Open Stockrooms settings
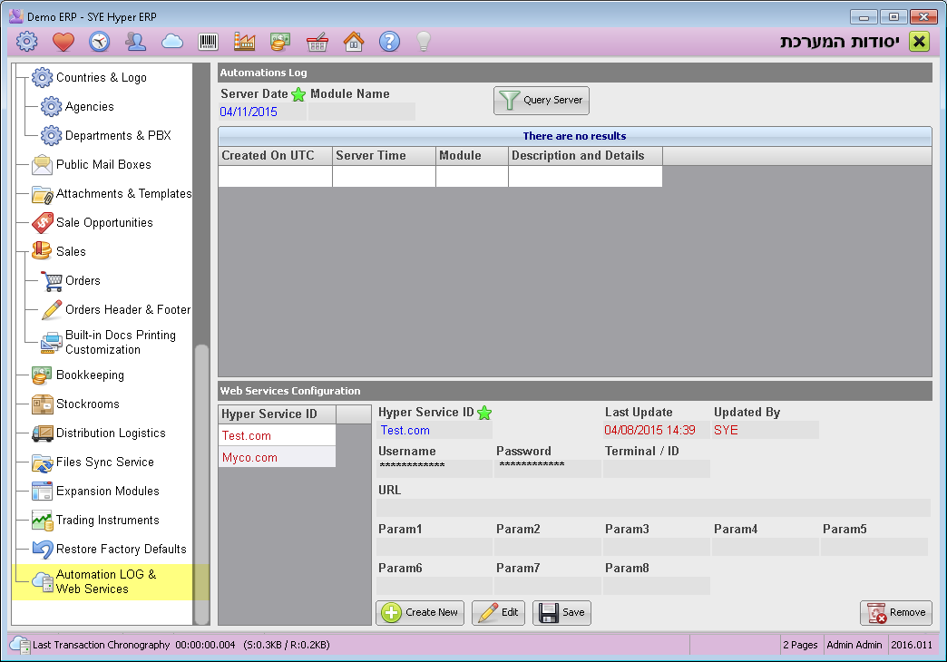 pos(75,404)
